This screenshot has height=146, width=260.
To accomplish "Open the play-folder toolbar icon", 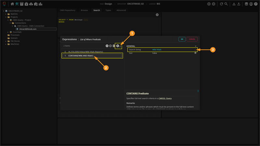I will (x=26, y=4).
